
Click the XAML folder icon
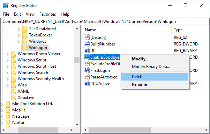click(13, 91)
